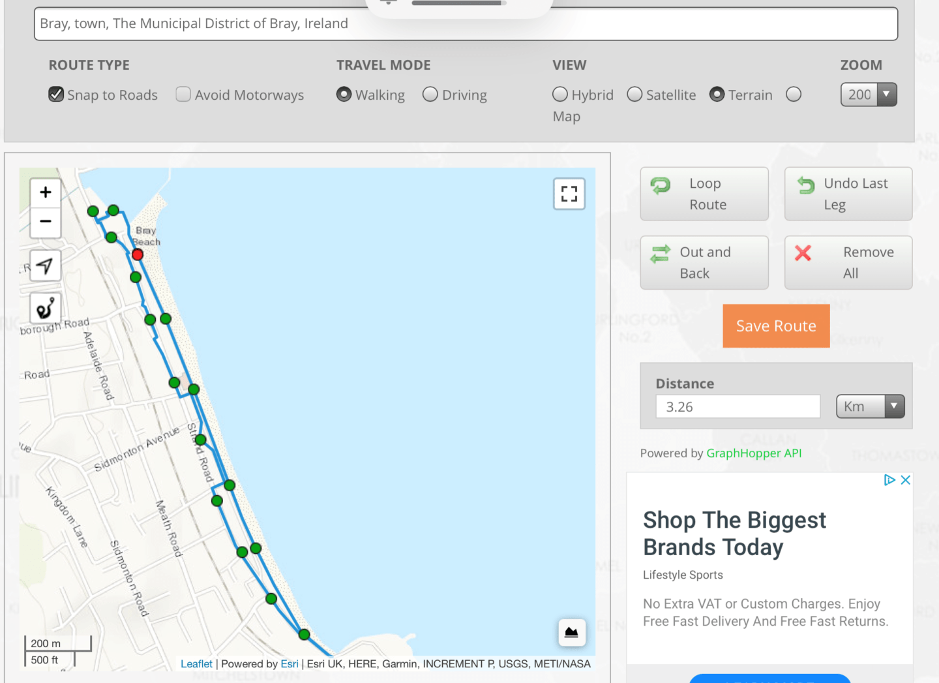Select the Satellite view option
The image size is (939, 683).
[x=634, y=95]
